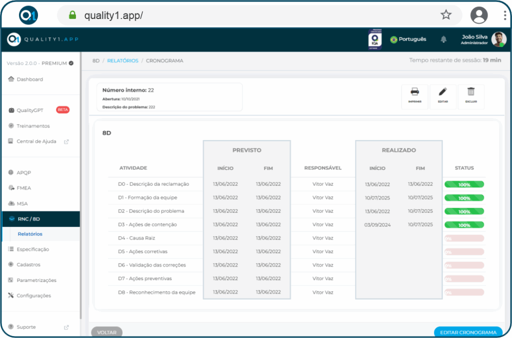Viewport: 512px width, 338px height.
Task: Click the quality1.app address bar
Action: click(250, 15)
